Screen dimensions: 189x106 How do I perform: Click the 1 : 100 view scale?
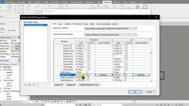coord(36,102)
